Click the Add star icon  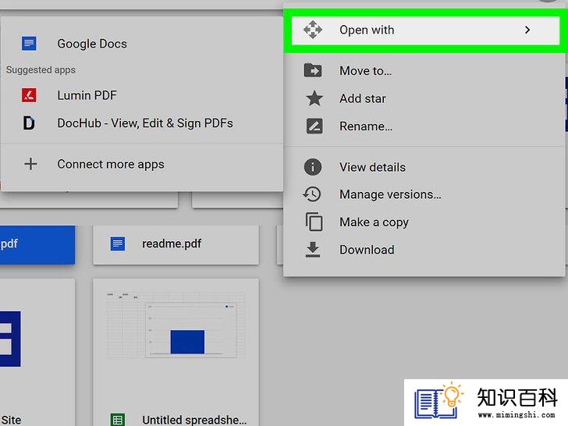point(314,98)
